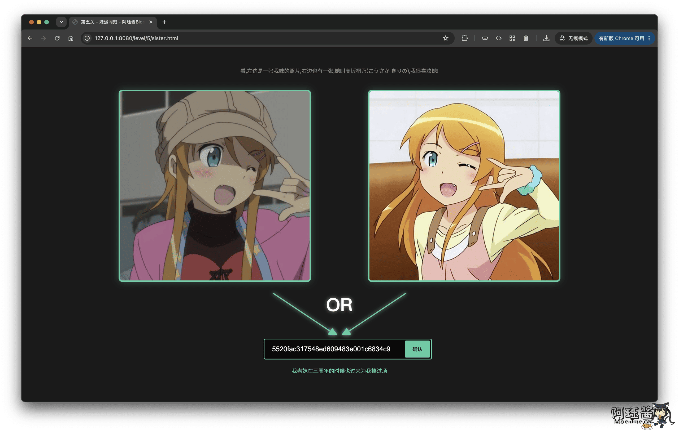Screen dimensions: 679x430
Task: Reload the current page
Action: (x=57, y=38)
